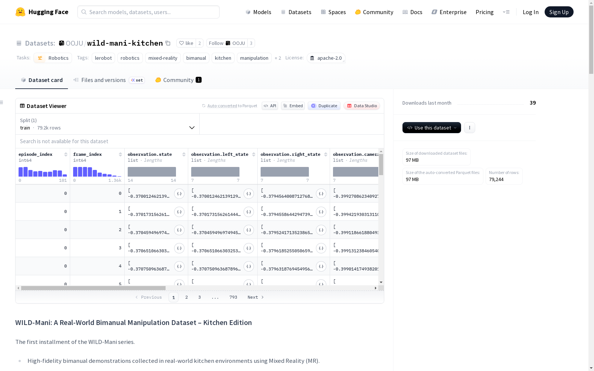Open the apache-2.0 license details
The height and width of the screenshot is (371, 594).
pyautogui.click(x=326, y=58)
